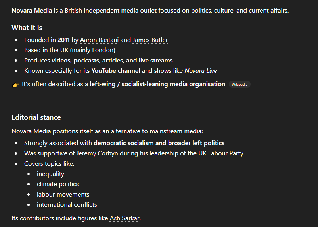Viewport: 318px width, 227px height.
Task: Click the "climate politics" sub-bullet item
Action: [57, 184]
